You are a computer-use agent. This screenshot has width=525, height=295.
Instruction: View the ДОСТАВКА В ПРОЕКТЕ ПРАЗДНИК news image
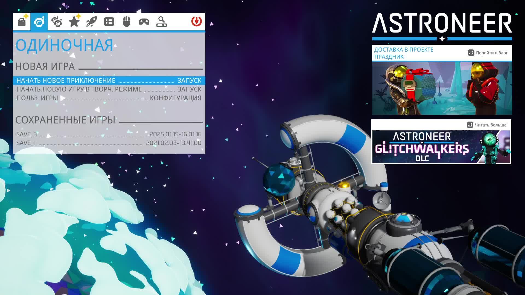(x=442, y=87)
